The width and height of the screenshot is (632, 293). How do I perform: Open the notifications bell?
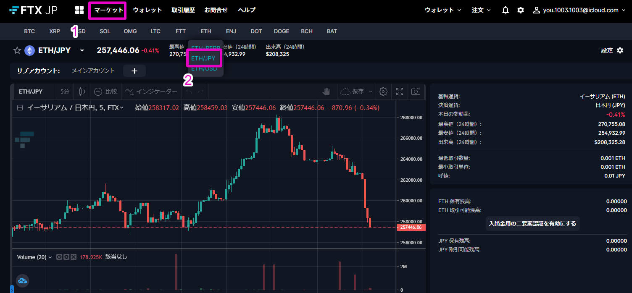506,10
